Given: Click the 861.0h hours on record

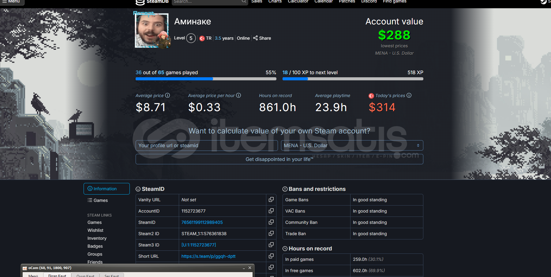Looking at the screenshot, I should tap(278, 107).
